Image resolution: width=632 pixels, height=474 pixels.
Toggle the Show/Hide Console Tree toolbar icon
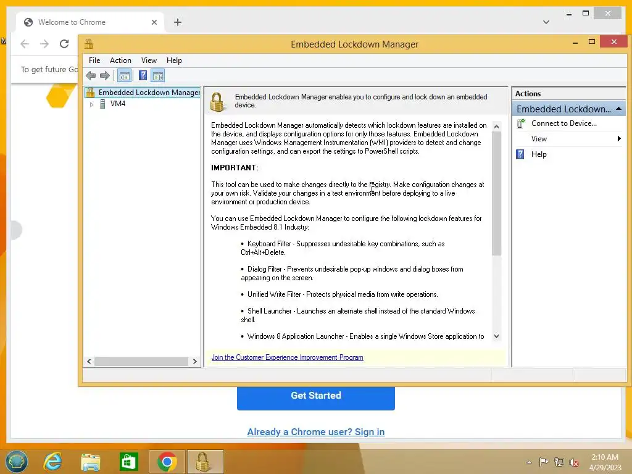click(125, 75)
